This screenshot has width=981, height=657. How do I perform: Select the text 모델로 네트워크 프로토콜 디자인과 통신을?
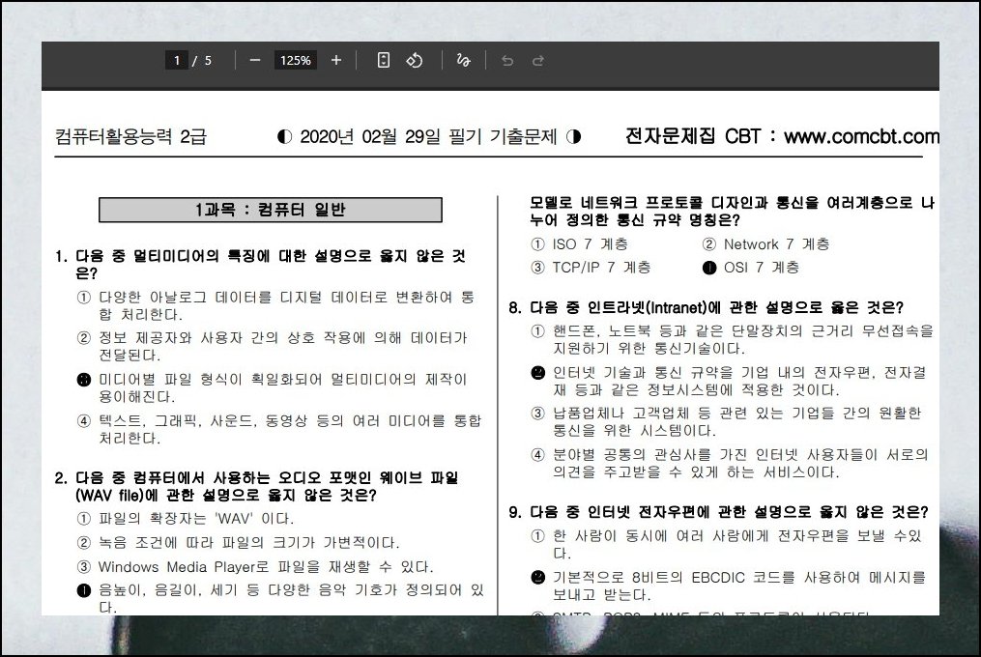pyautogui.click(x=675, y=202)
